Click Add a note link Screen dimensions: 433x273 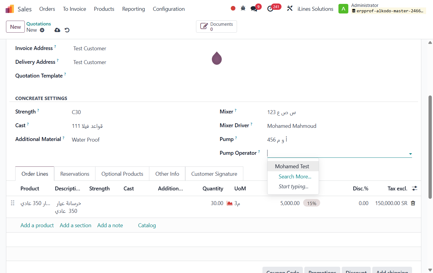[110, 225]
